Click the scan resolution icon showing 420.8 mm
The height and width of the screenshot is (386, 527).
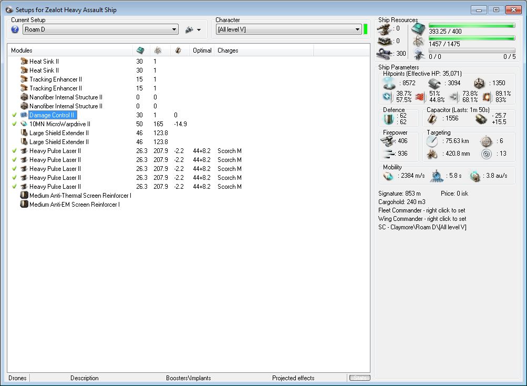point(432,154)
